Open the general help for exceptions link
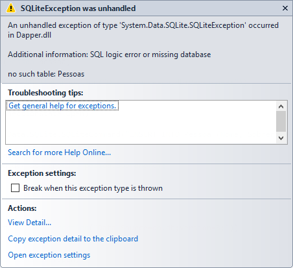This screenshot has width=293, height=268. [62, 106]
